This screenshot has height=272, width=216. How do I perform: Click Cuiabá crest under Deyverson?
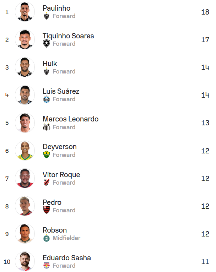[x=47, y=155]
